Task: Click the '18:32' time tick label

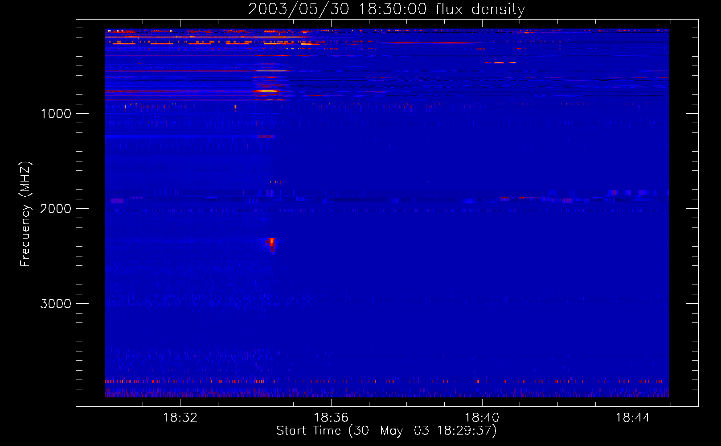Action: (180, 418)
